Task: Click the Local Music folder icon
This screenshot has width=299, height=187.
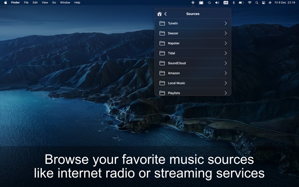Action: tap(162, 83)
